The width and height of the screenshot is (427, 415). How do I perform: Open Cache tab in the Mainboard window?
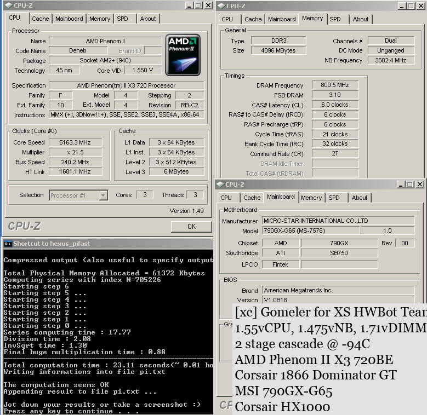[x=252, y=198]
